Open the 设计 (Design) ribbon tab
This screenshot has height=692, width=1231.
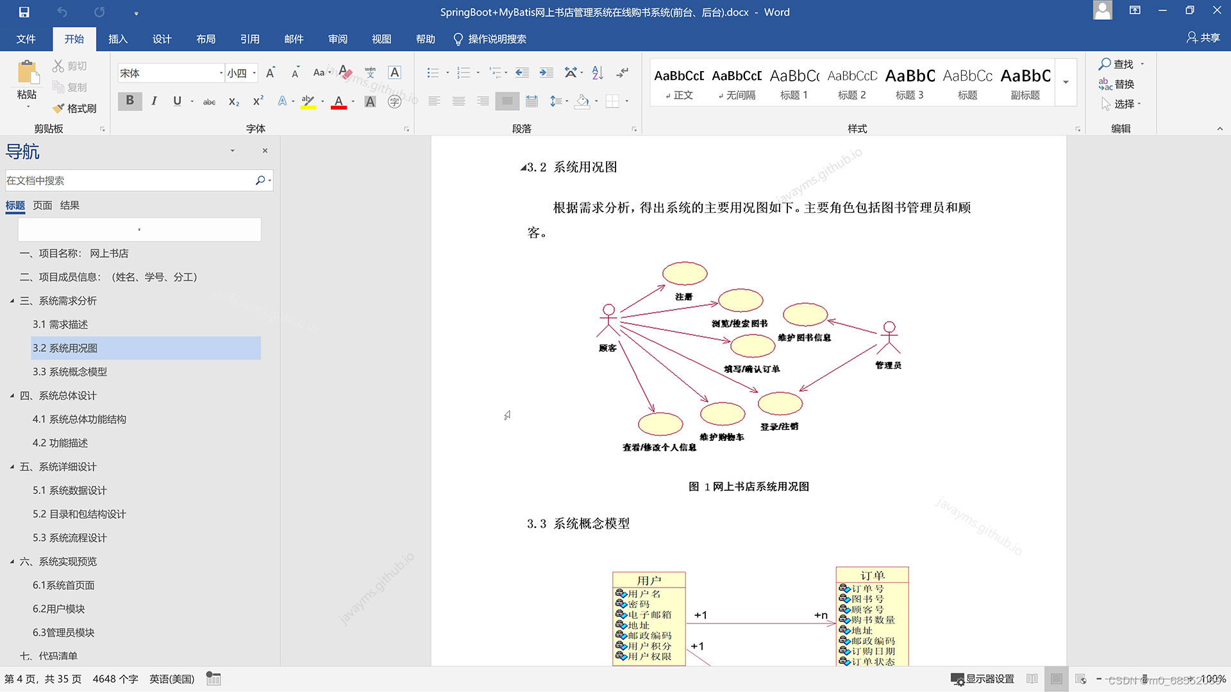[x=162, y=39]
